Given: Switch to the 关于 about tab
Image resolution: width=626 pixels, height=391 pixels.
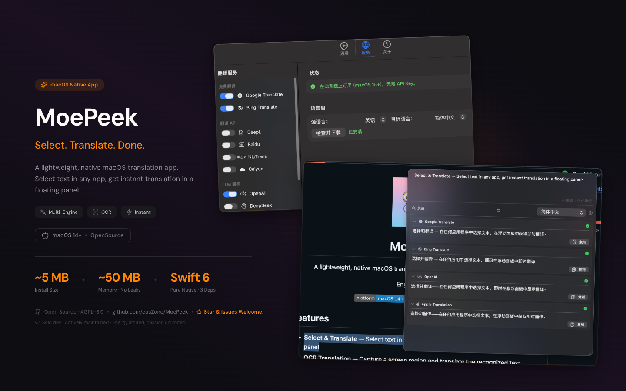Looking at the screenshot, I should pos(387,46).
